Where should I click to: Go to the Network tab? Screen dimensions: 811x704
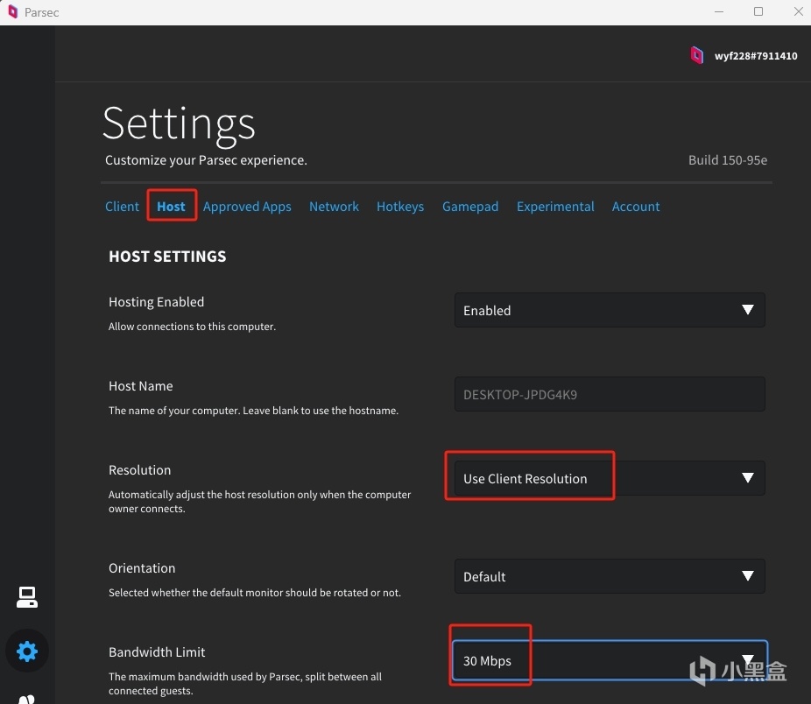334,207
